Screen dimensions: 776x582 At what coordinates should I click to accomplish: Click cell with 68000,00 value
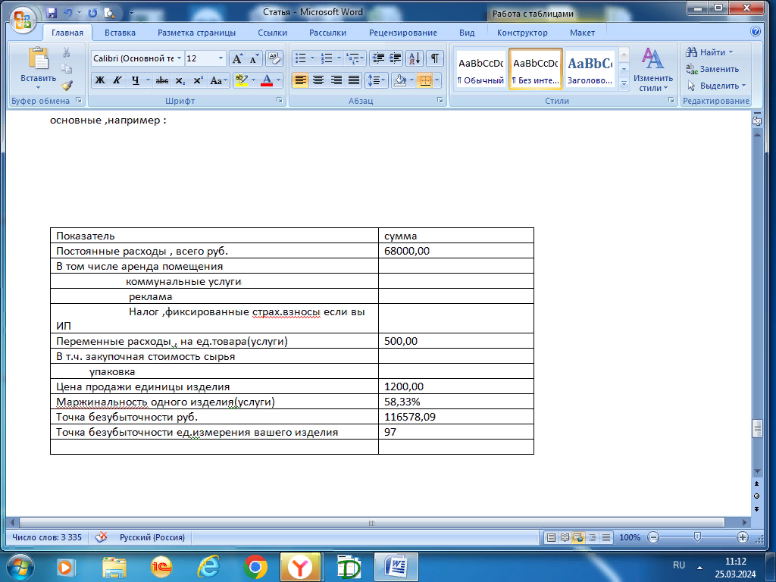click(455, 251)
